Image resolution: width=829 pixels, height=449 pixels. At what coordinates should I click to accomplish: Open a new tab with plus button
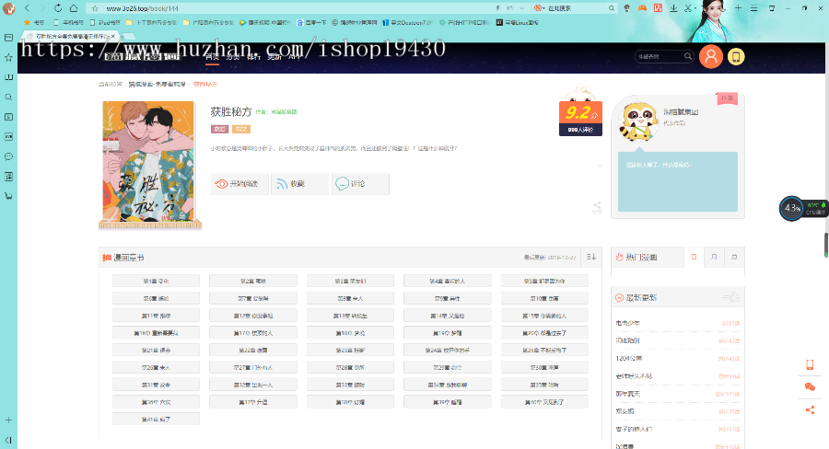738,8
